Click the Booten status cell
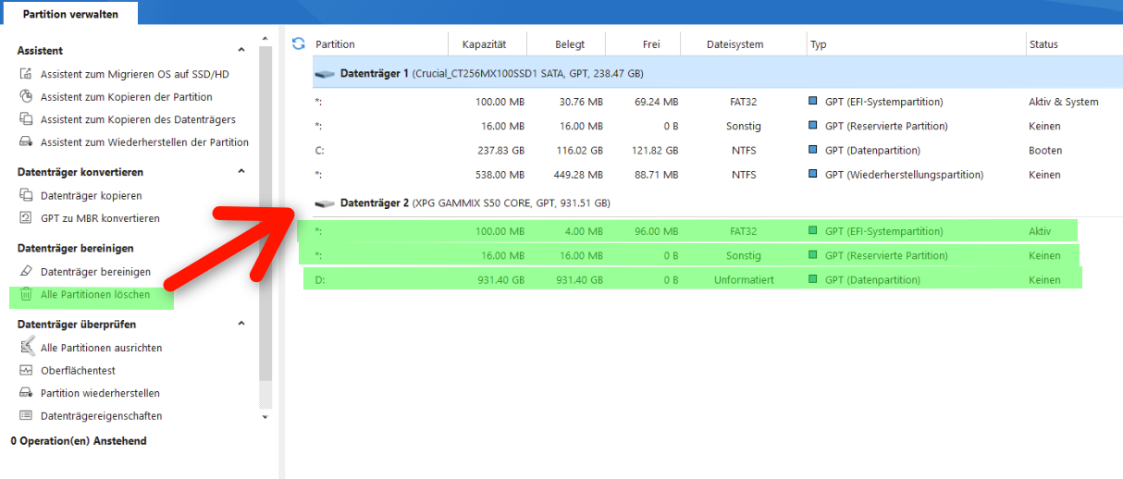This screenshot has height=479, width=1123. click(x=1045, y=150)
